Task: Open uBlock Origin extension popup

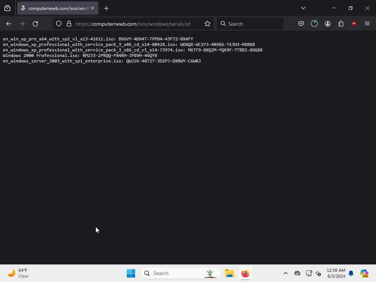Action: point(354,23)
